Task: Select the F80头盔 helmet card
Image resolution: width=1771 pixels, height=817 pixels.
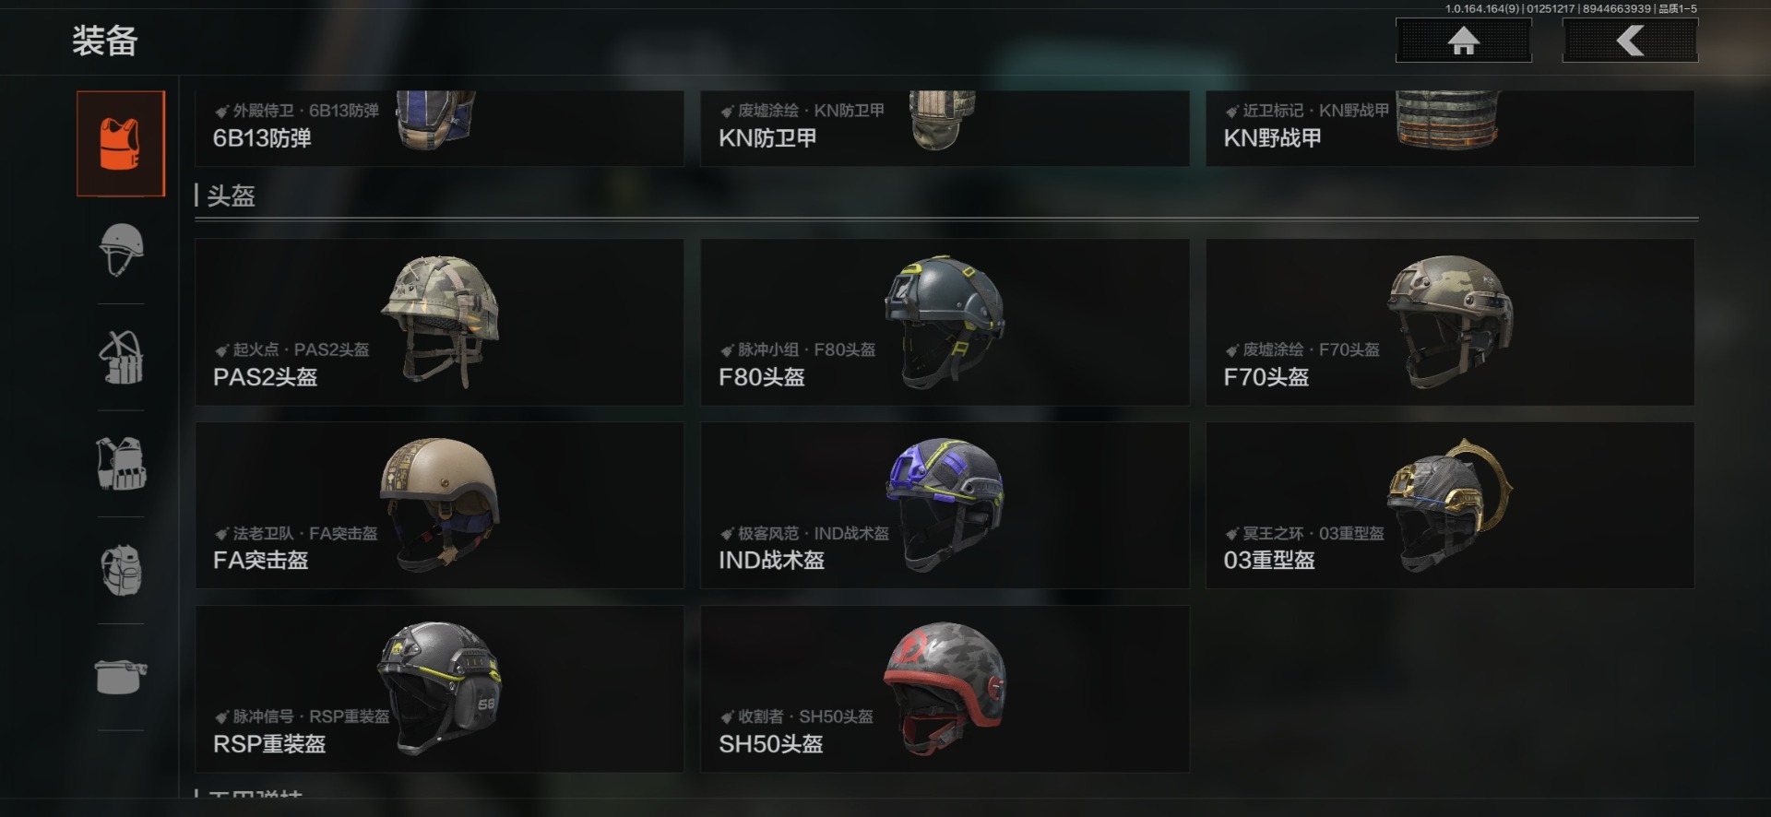Action: [945, 322]
